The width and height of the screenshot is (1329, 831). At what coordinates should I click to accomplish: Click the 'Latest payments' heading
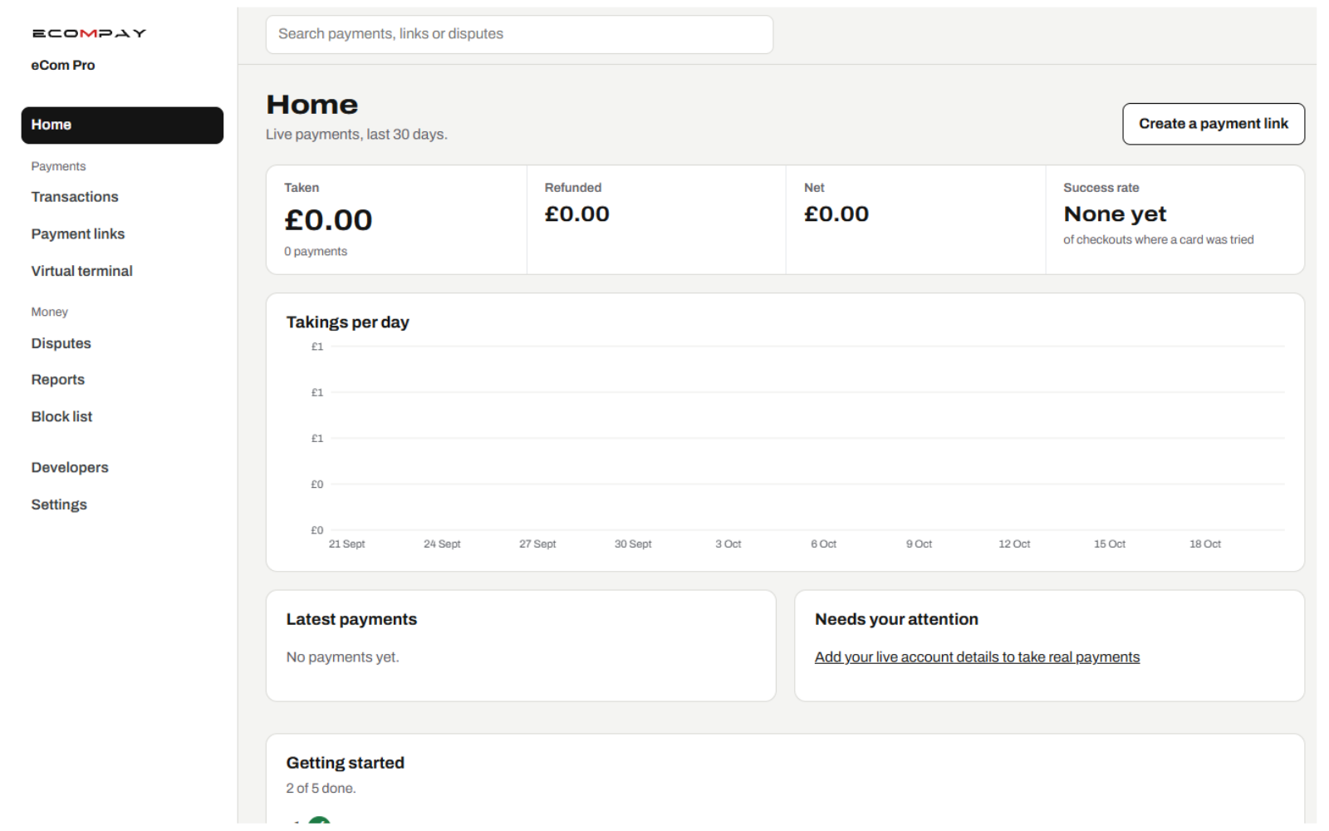coord(352,619)
